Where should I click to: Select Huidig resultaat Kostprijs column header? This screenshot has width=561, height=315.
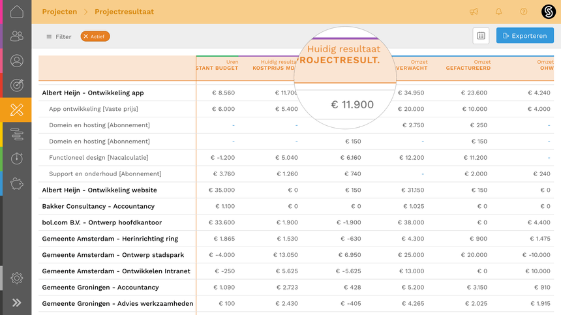pyautogui.click(x=274, y=65)
